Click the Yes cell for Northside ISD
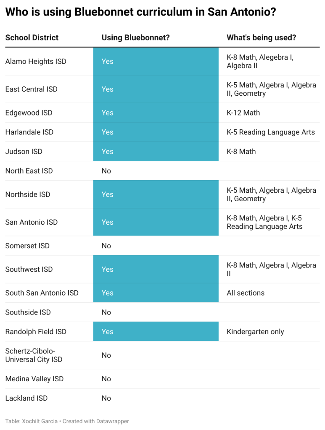The width and height of the screenshot is (325, 430). click(x=156, y=194)
